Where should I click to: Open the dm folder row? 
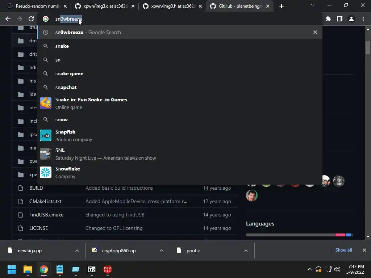coord(25,41)
